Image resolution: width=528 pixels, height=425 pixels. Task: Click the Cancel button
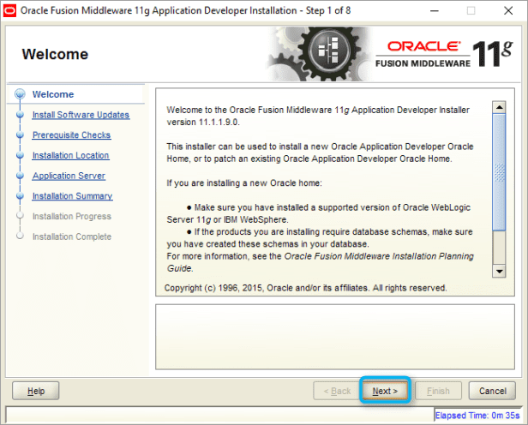(x=492, y=391)
